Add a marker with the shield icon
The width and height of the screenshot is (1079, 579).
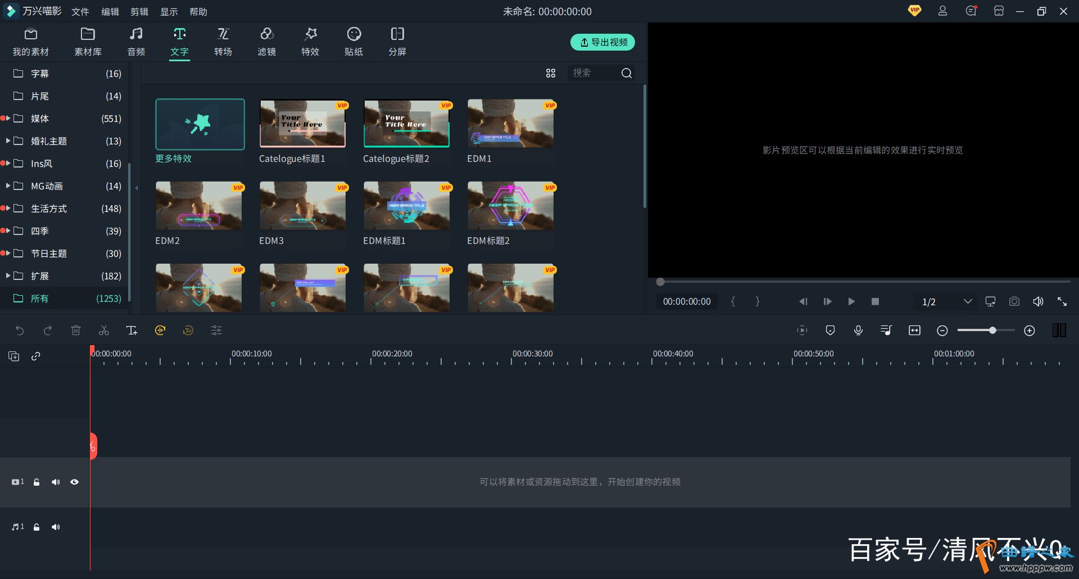(x=830, y=331)
